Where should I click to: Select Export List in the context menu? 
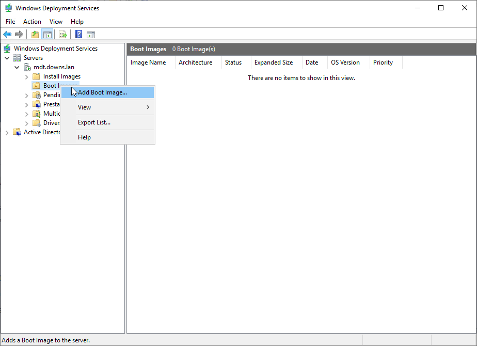(x=94, y=122)
